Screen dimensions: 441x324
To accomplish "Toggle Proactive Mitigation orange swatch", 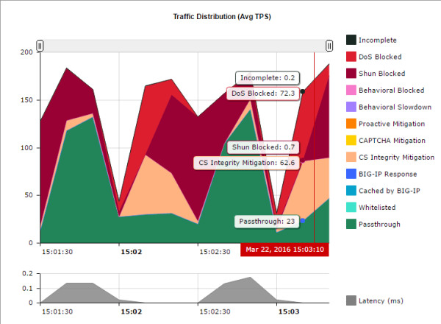I will (351, 124).
